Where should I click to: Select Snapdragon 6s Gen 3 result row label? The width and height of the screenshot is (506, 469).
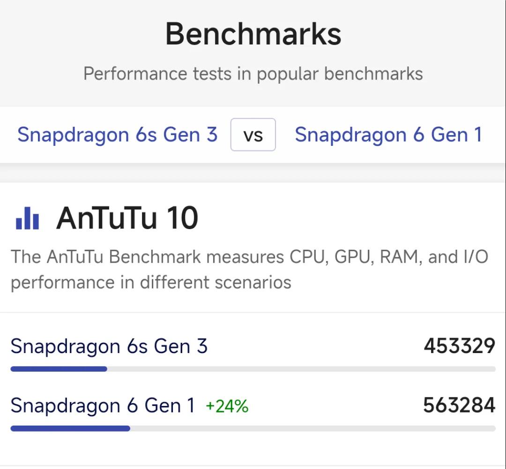(109, 346)
